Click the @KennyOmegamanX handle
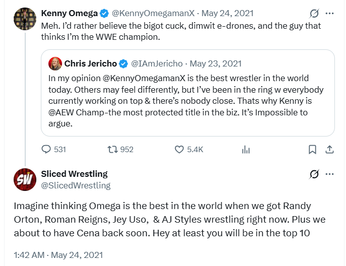 click(143, 13)
